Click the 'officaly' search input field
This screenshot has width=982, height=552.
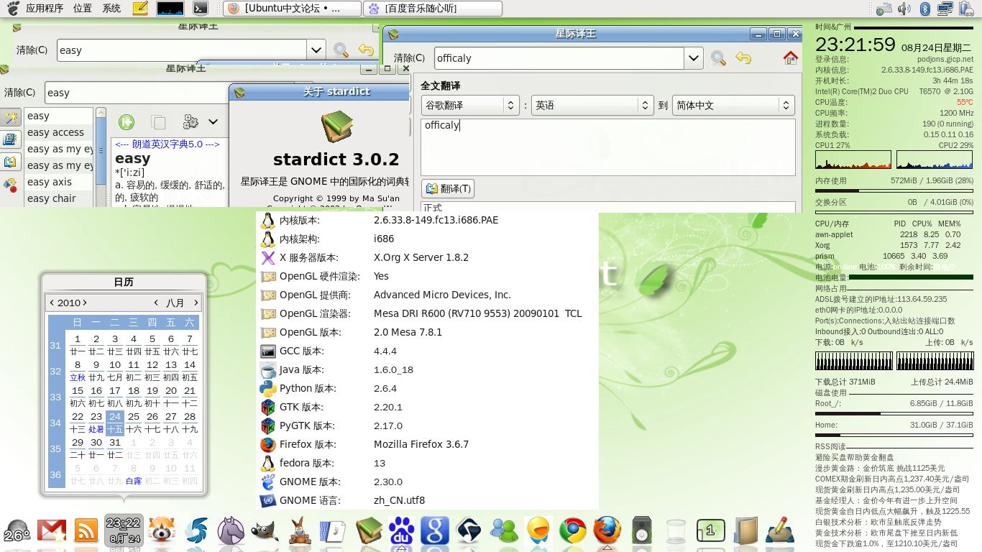pos(560,58)
